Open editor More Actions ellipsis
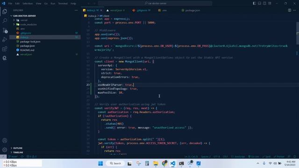 click(295, 10)
